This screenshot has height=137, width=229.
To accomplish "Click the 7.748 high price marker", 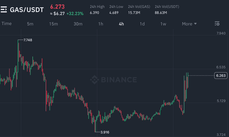I will [x=28, y=40].
